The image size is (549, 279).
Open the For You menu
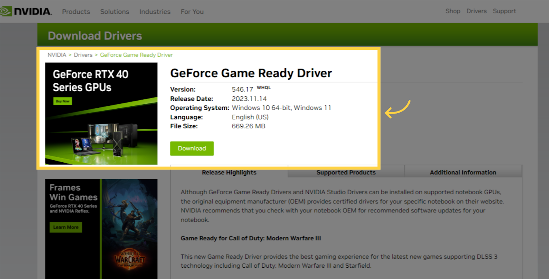[192, 12]
